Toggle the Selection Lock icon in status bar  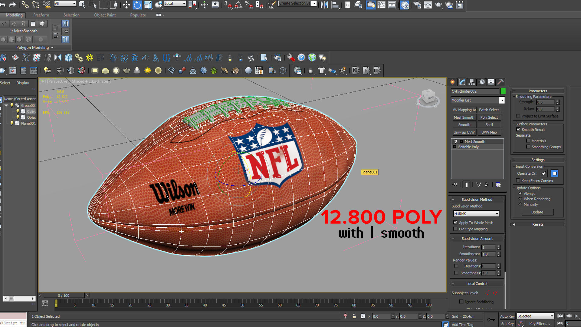354,316
